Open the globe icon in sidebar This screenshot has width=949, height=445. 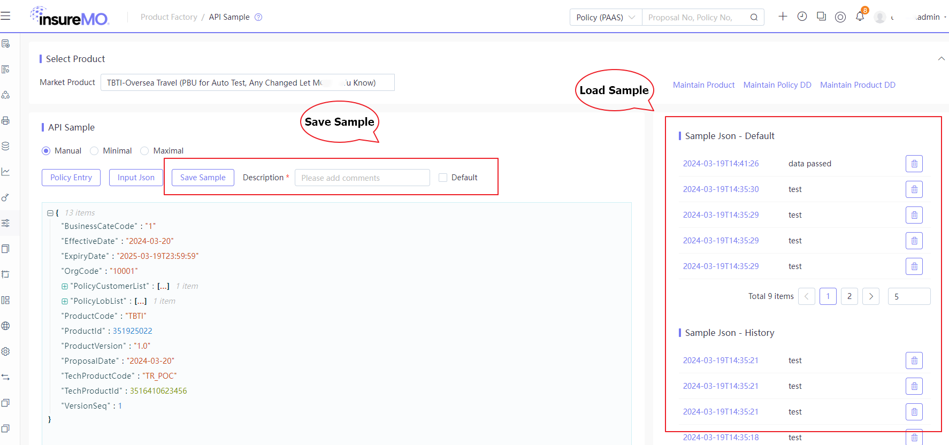tap(6, 326)
